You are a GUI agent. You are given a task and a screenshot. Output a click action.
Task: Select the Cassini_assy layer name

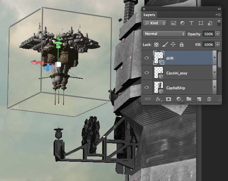177,73
